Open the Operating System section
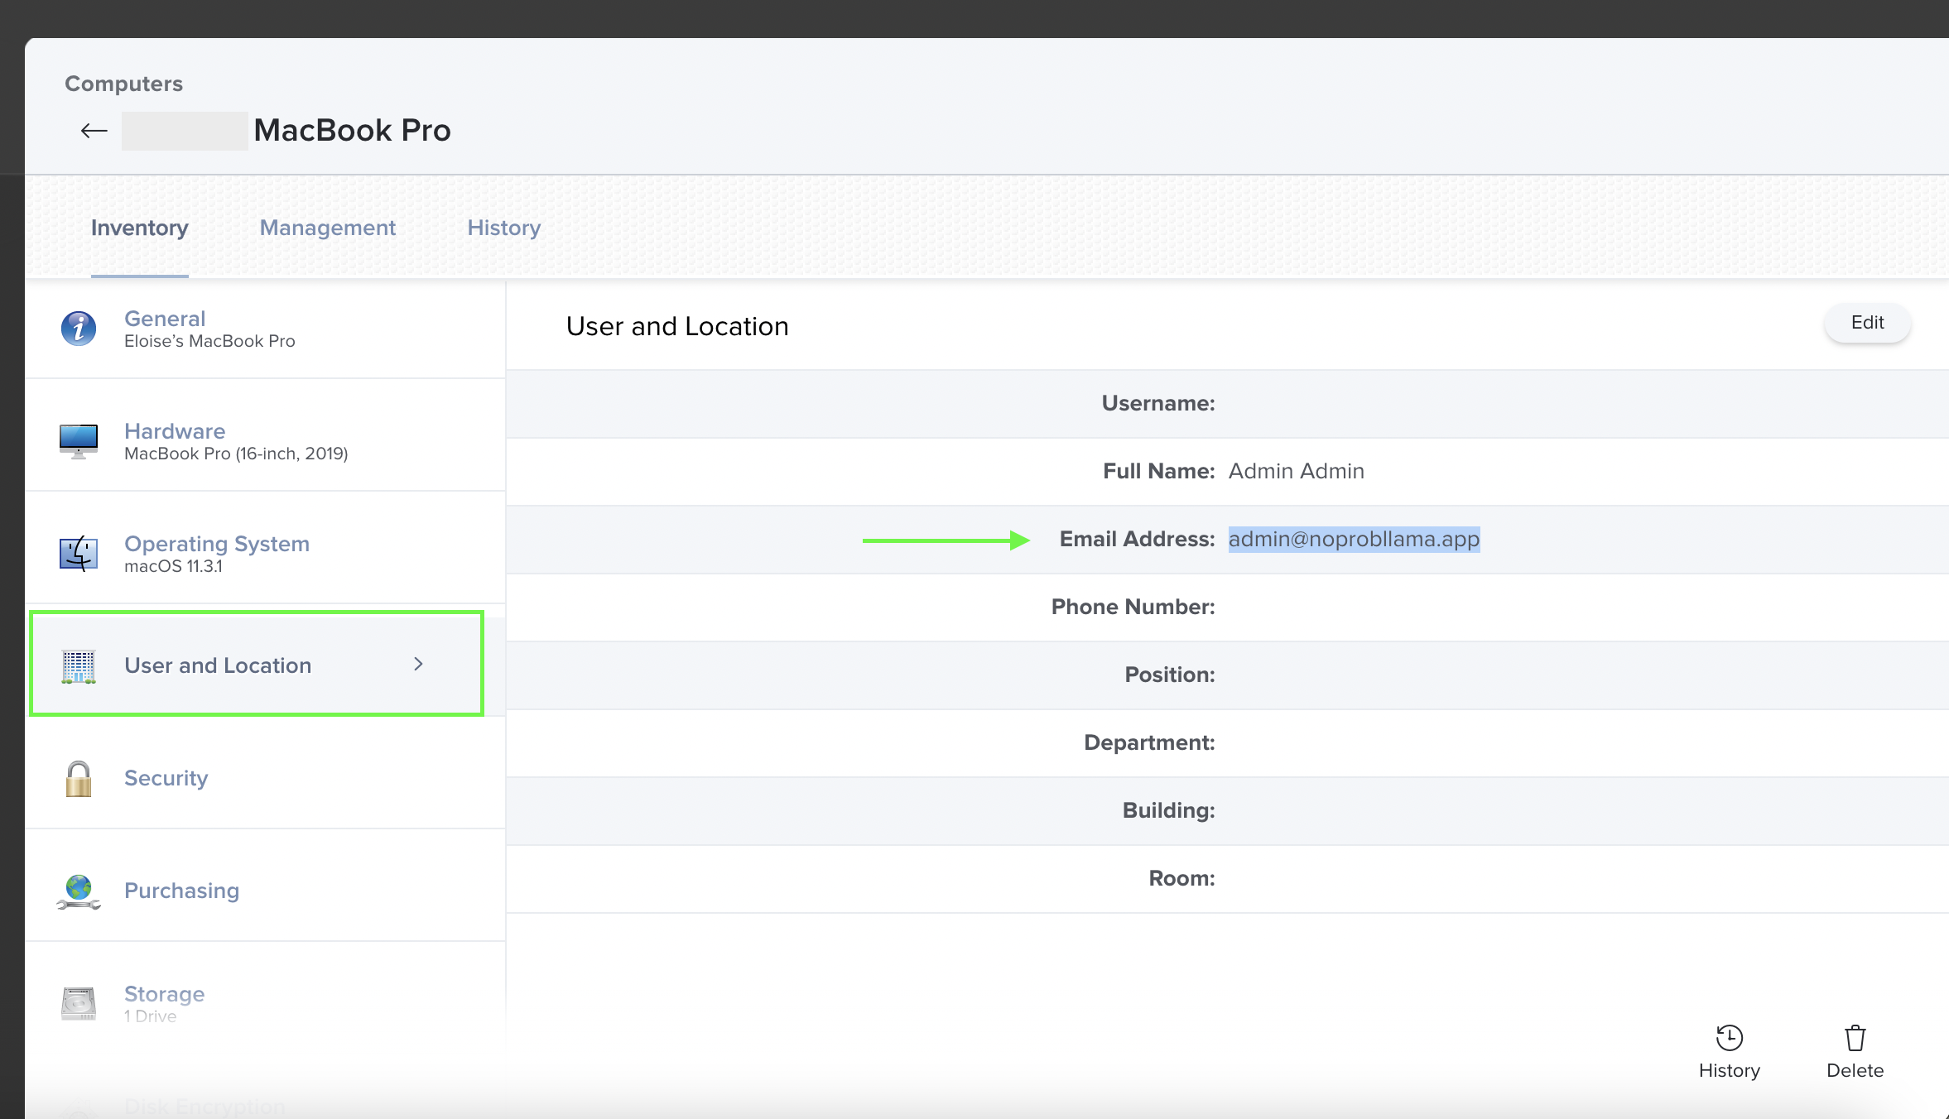 pyautogui.click(x=217, y=544)
